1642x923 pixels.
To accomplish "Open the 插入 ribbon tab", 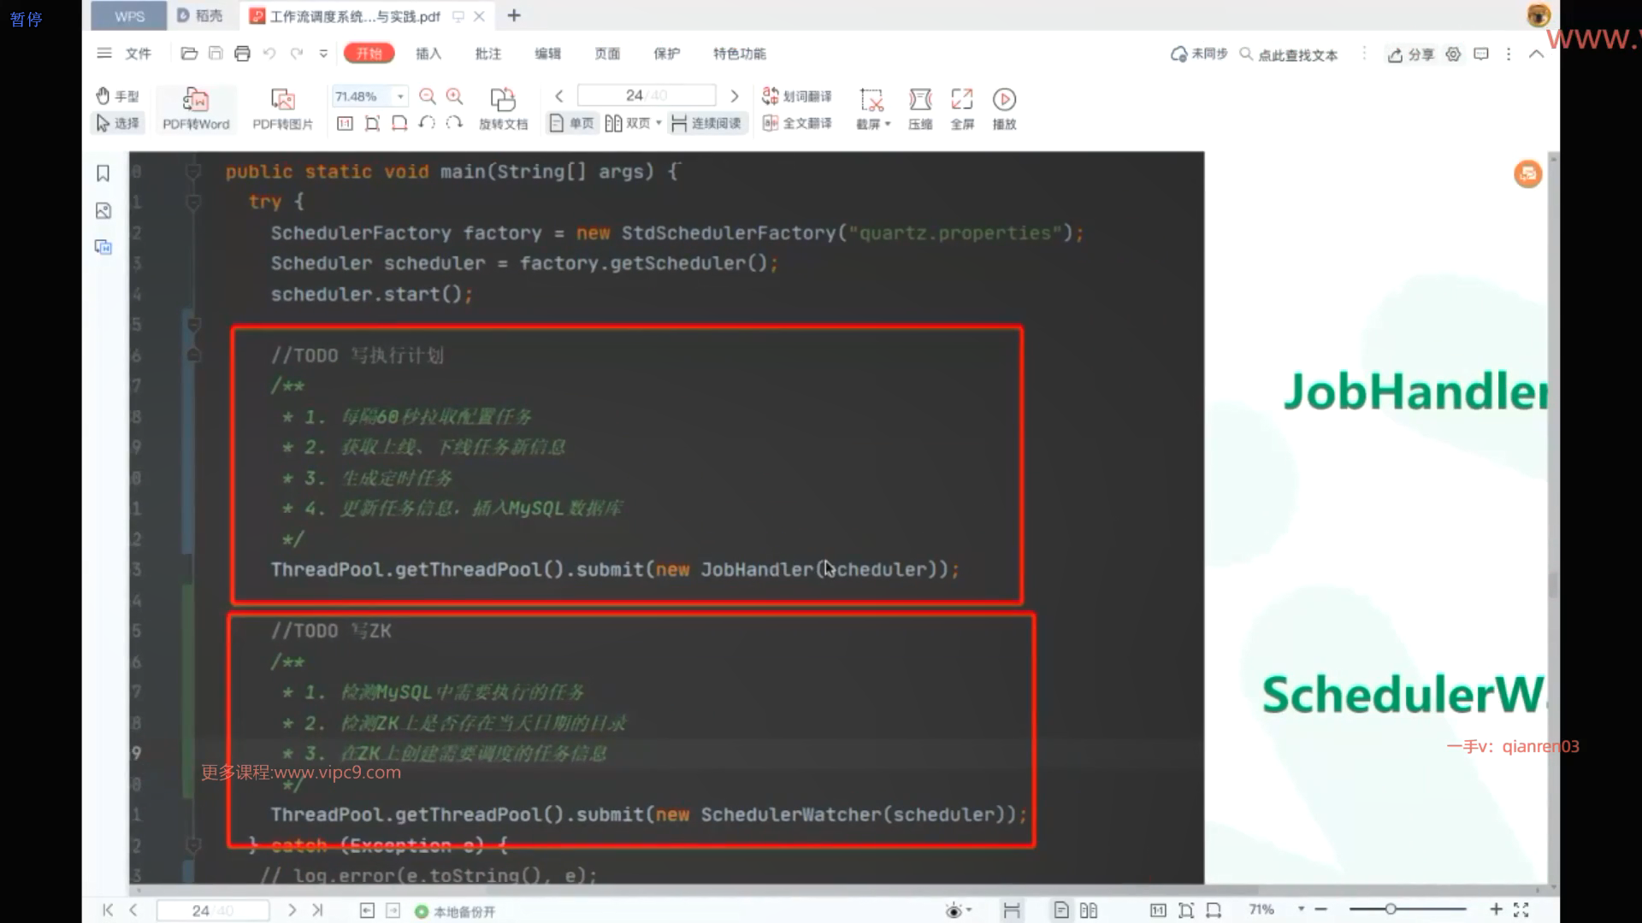I will coord(428,54).
